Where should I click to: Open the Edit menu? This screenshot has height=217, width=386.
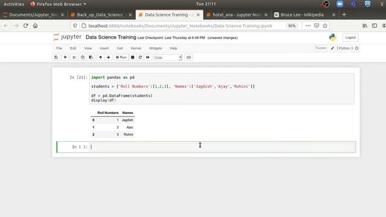(x=73, y=48)
